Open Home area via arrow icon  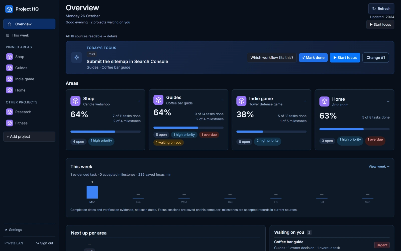click(x=388, y=101)
